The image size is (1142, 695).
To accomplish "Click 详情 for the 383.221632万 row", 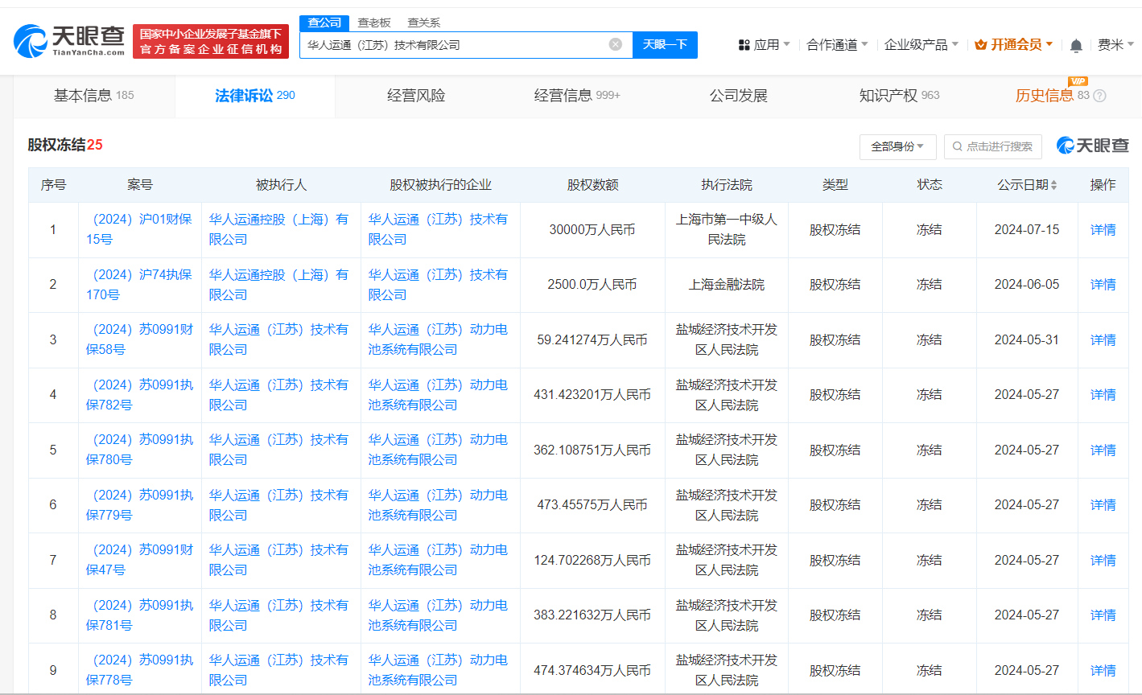I will (1103, 615).
